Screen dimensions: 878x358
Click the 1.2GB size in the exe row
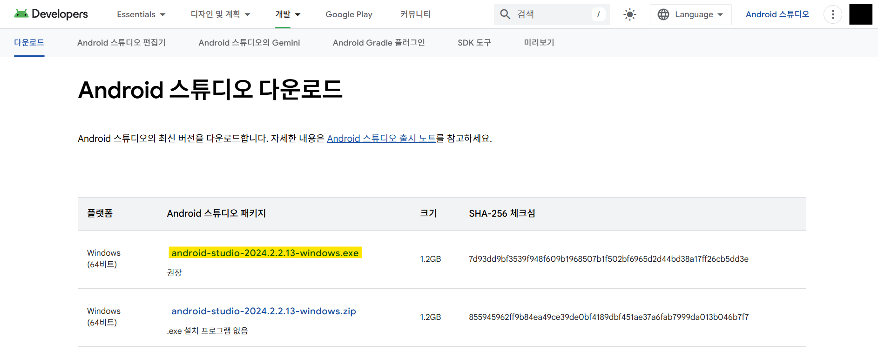[431, 259]
